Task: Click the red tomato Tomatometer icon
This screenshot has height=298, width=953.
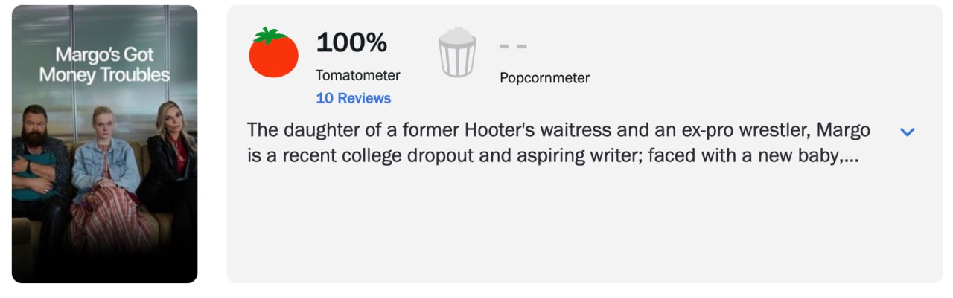Action: point(273,54)
